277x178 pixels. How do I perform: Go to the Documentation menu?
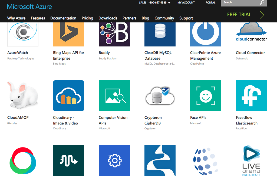(63, 18)
